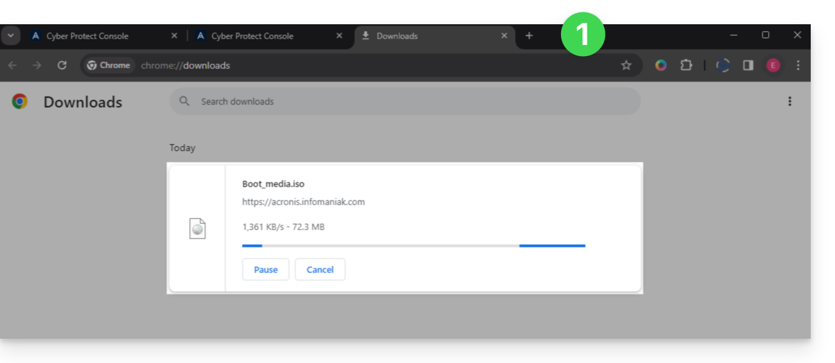The image size is (835, 363).
Task: Reload the downloads page
Action: click(x=62, y=65)
